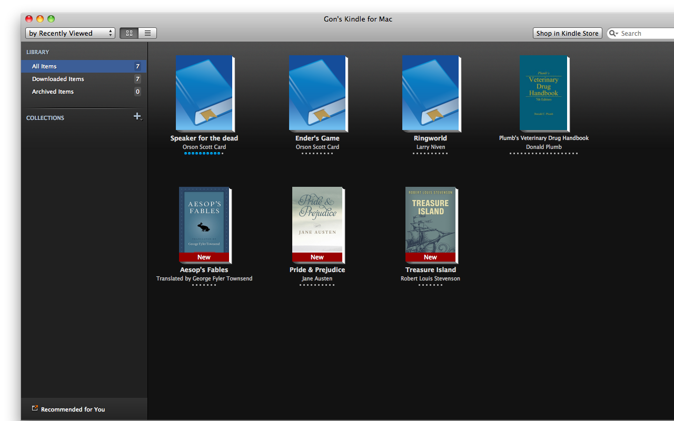Click the 'Ringworld' title text
Image resolution: width=674 pixels, height=421 pixels.
(431, 138)
